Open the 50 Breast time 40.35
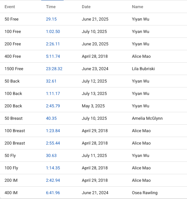The image size is (187, 199). coord(51,118)
